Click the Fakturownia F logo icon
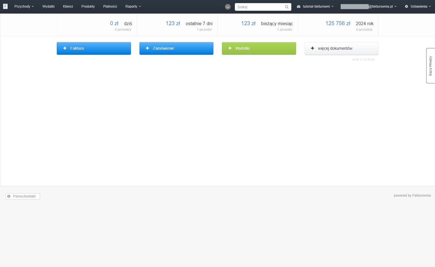This screenshot has width=435, height=267. (5, 6)
